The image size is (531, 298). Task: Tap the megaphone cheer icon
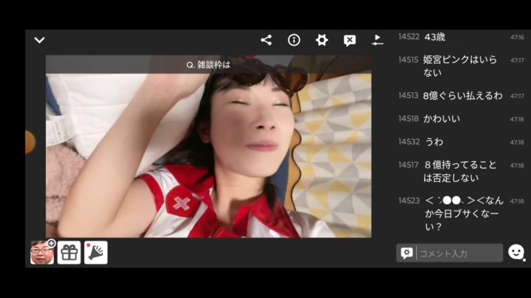point(96,252)
